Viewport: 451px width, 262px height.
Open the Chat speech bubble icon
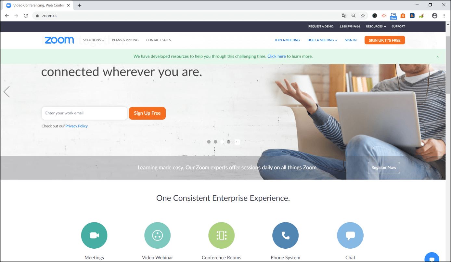(x=350, y=235)
